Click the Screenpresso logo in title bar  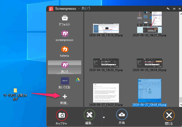click(51, 9)
